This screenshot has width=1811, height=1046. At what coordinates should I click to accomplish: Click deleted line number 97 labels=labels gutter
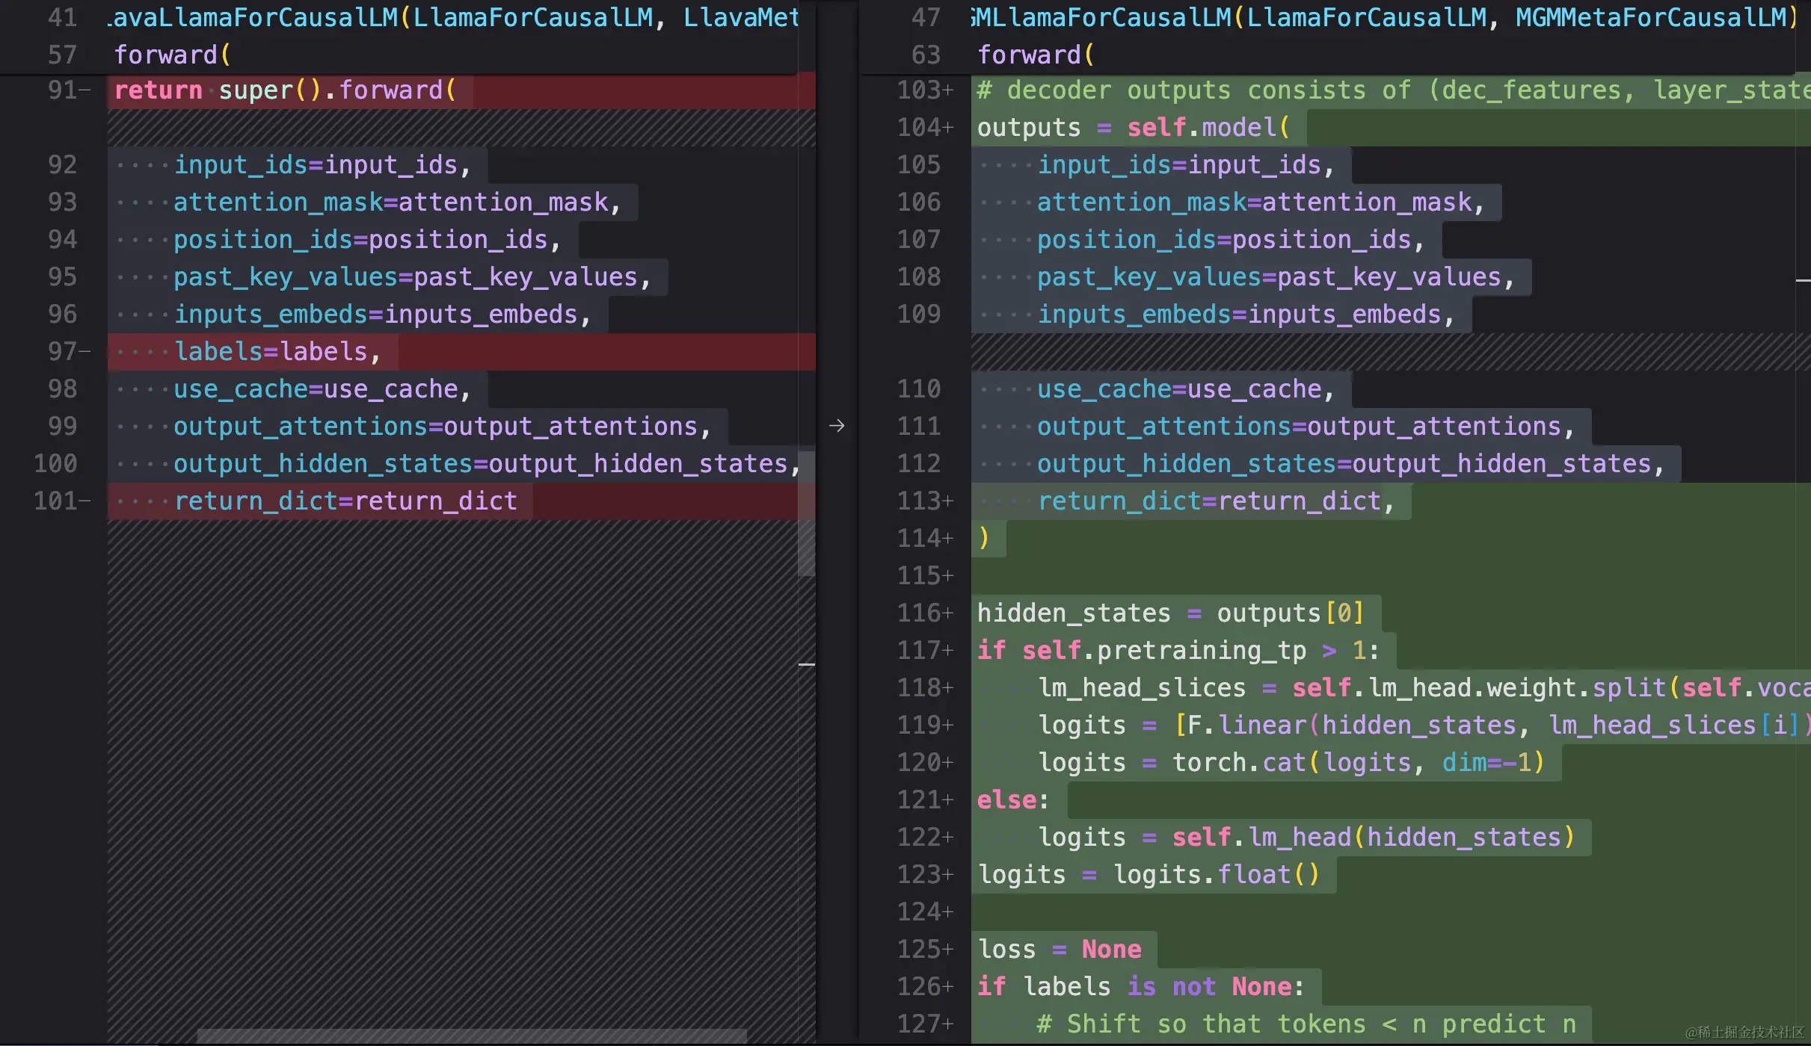click(x=63, y=351)
